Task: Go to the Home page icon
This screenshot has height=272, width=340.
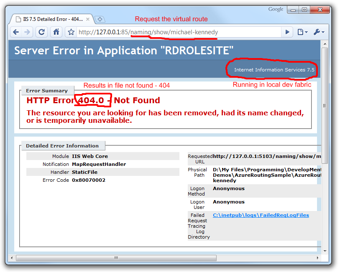Action: click(56, 32)
